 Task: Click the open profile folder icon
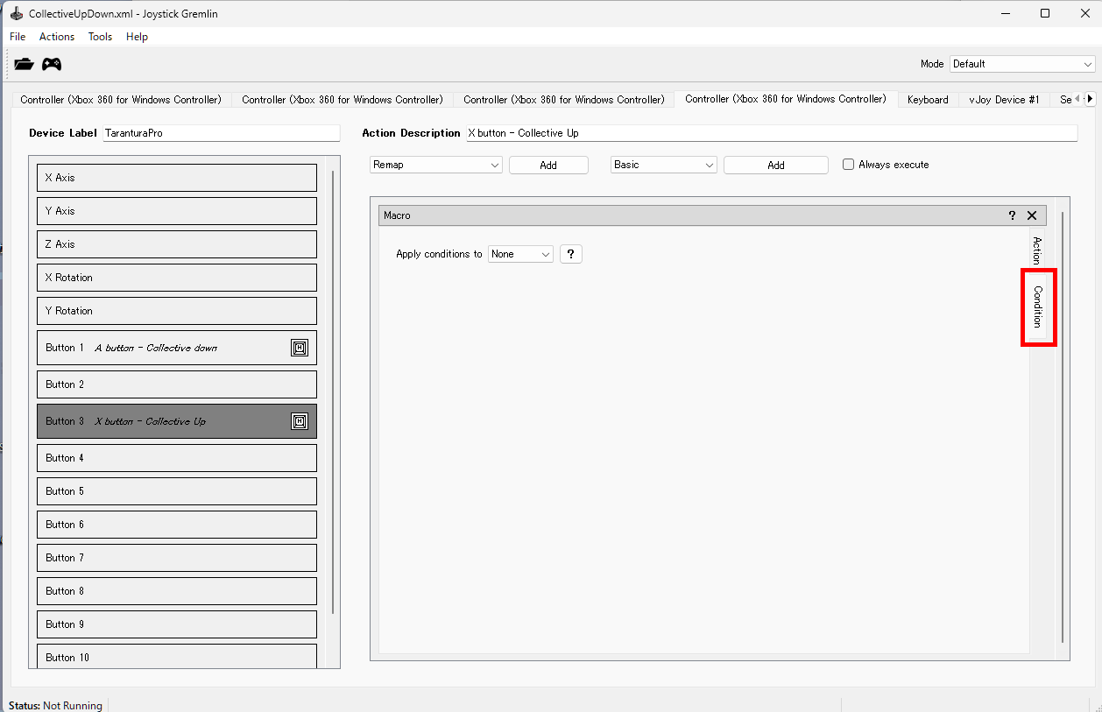(x=24, y=64)
